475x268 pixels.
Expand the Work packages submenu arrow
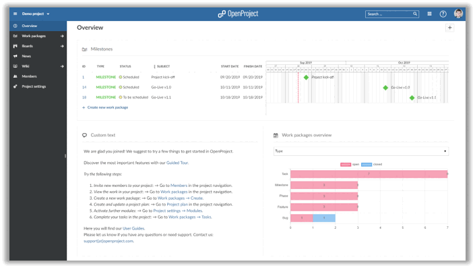pos(62,36)
